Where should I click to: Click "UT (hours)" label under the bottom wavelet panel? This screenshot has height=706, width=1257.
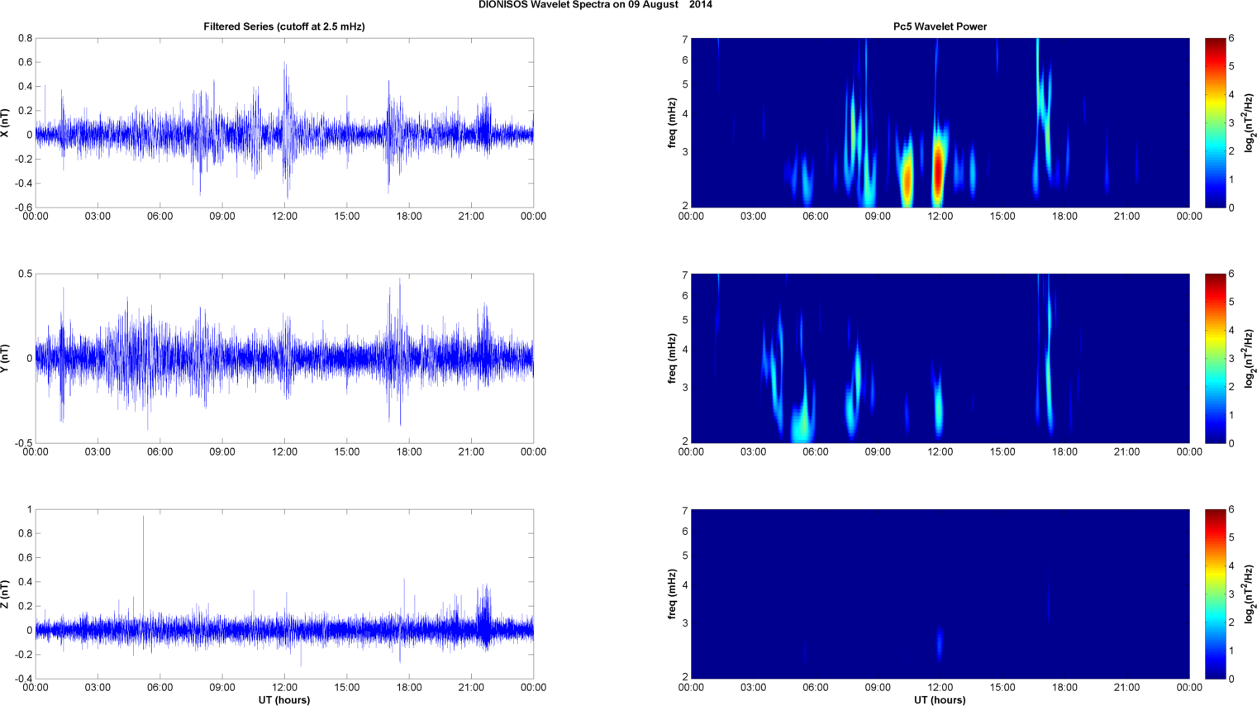tap(940, 699)
